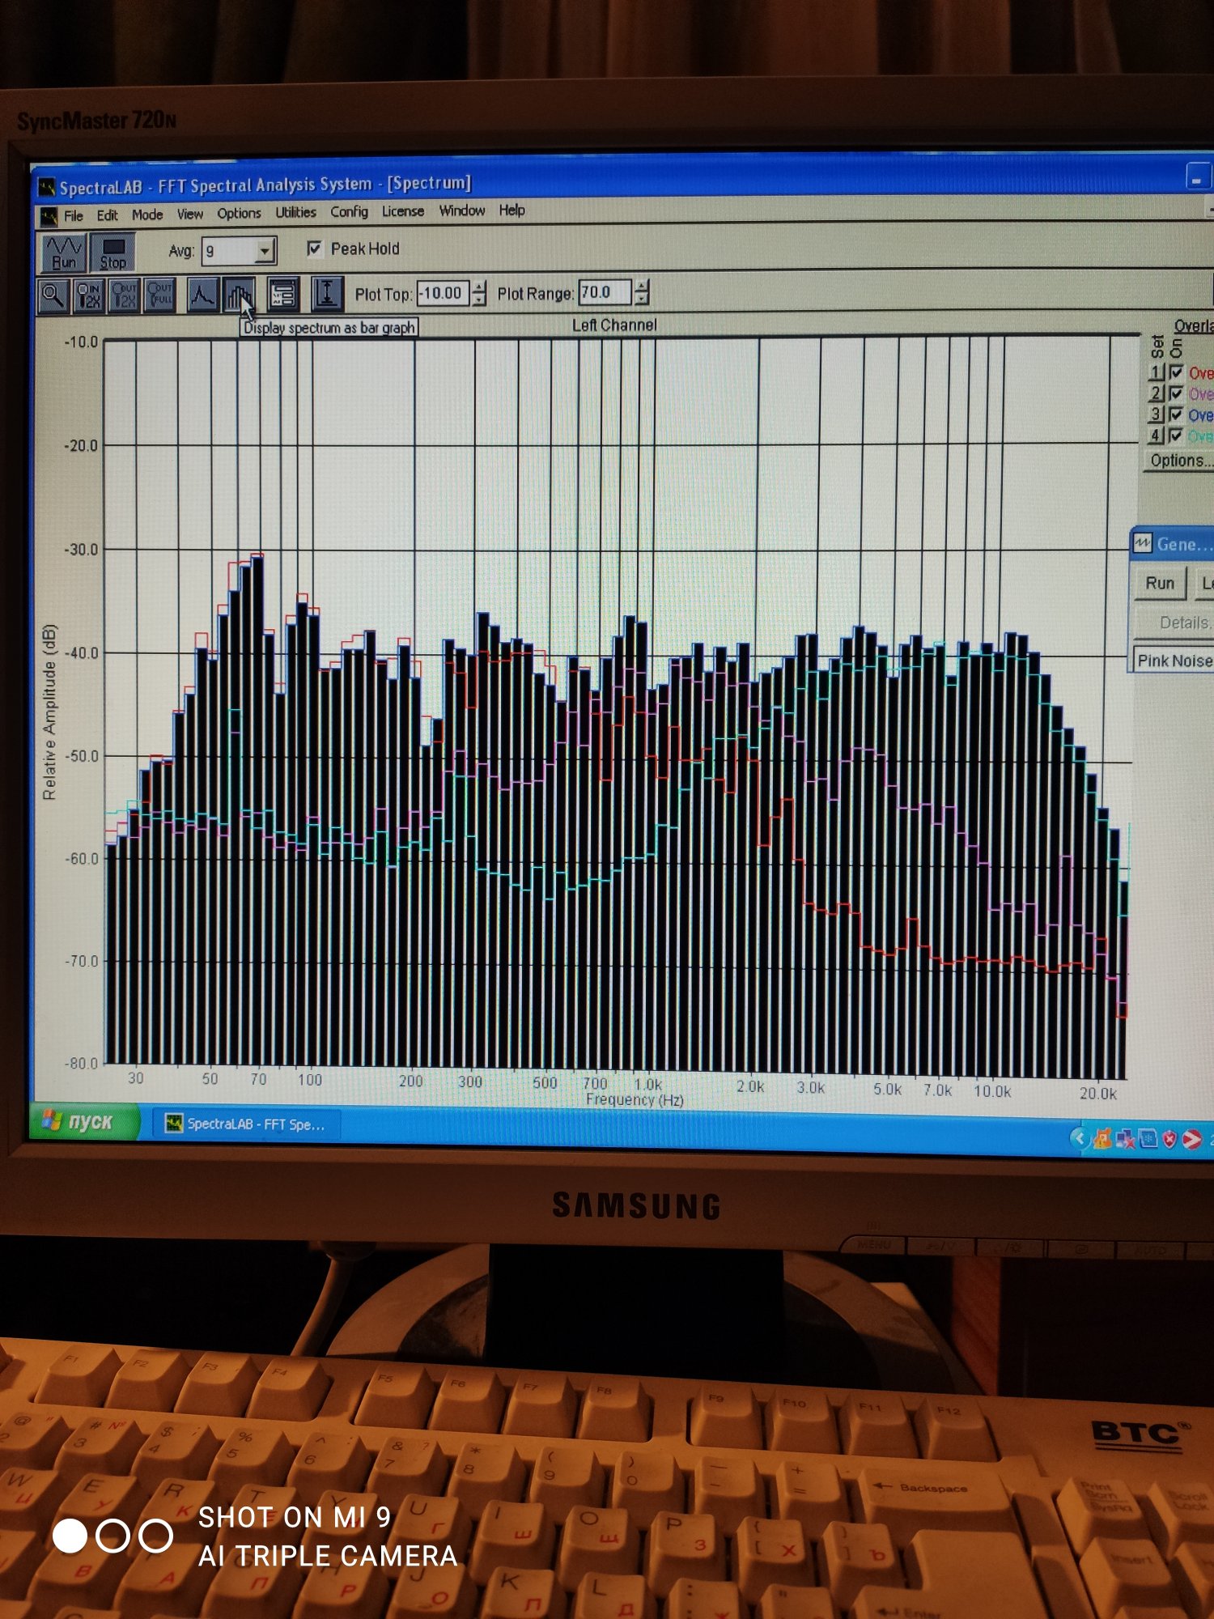
Task: Zoom out 2X on the spectrum
Action: (x=124, y=295)
